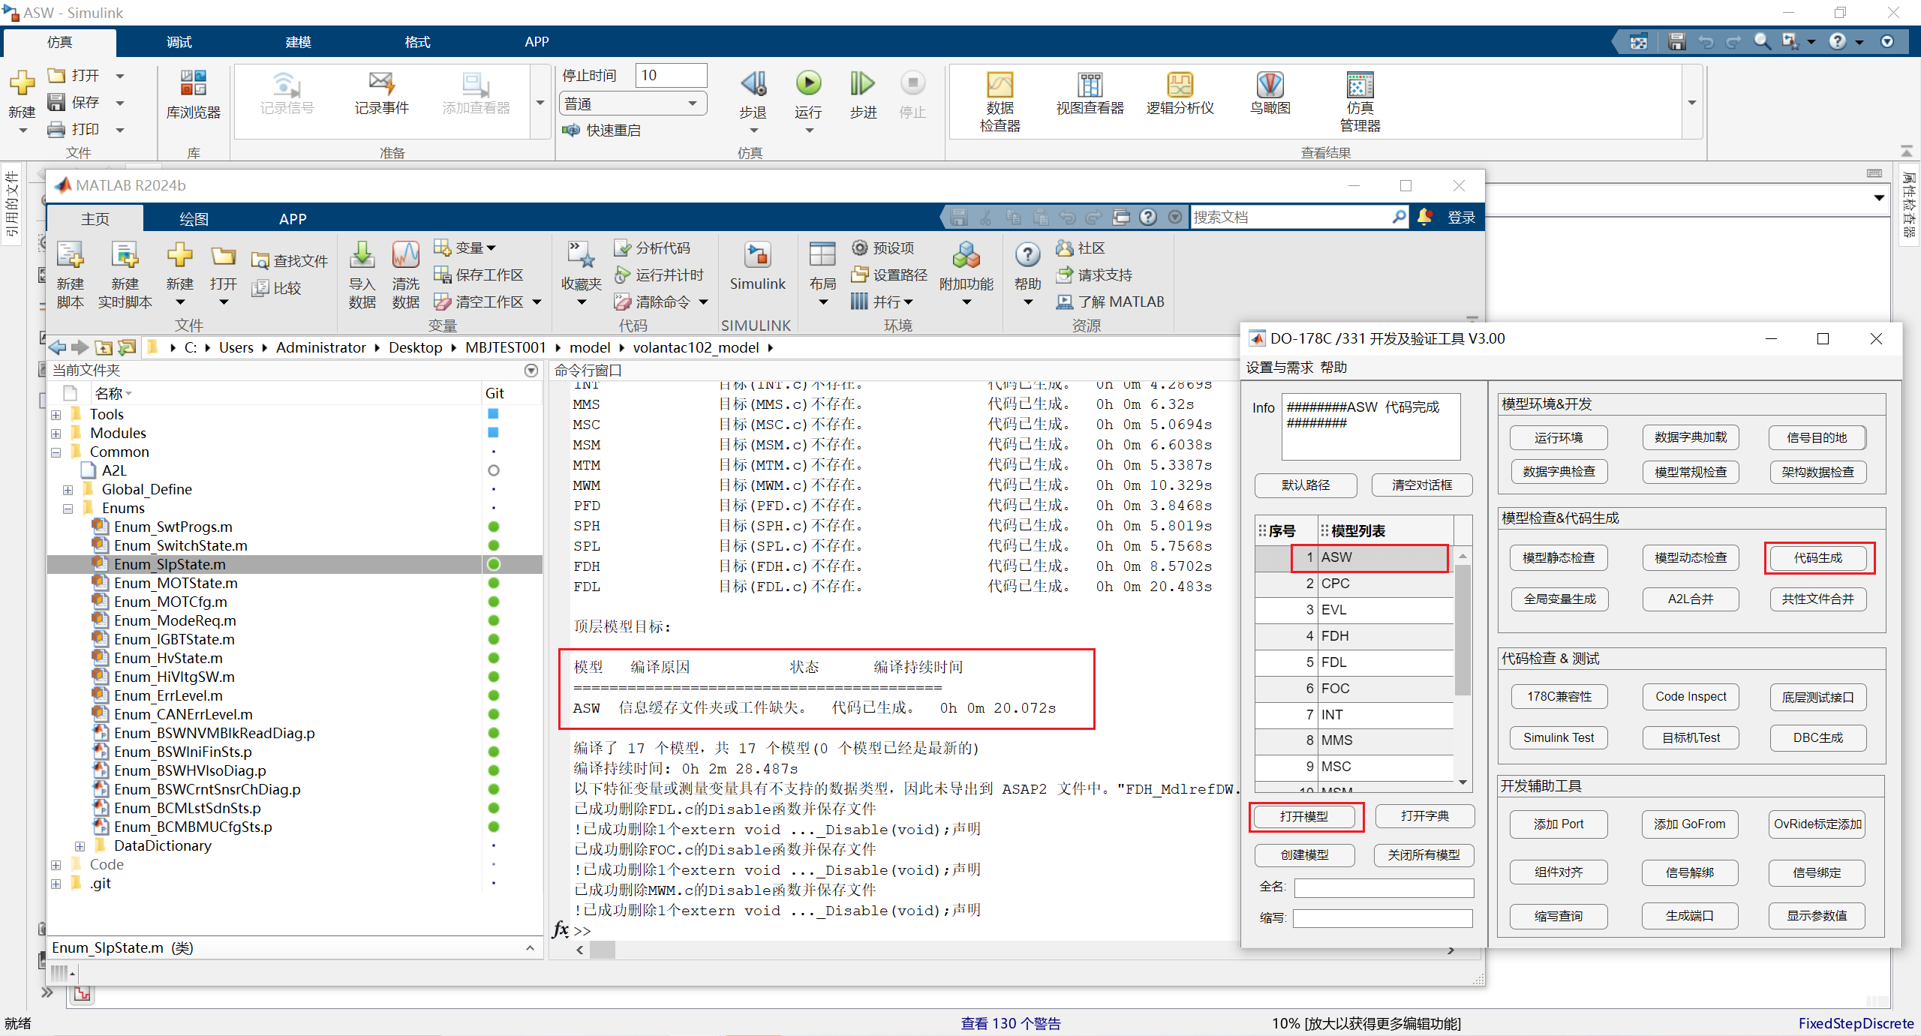Collapse the Common folder in file tree
This screenshot has width=1921, height=1036.
56,452
